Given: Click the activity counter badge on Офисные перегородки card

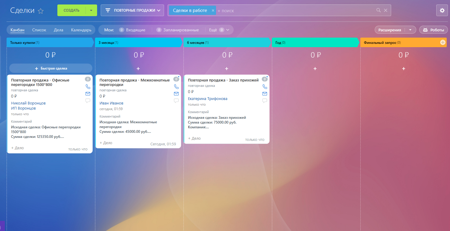Looking at the screenshot, I should [88, 79].
